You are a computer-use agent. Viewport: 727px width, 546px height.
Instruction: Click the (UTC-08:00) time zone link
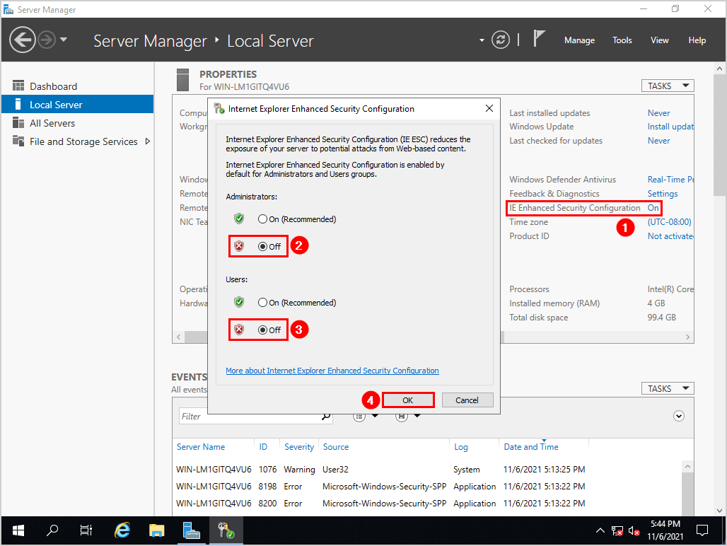tap(669, 222)
